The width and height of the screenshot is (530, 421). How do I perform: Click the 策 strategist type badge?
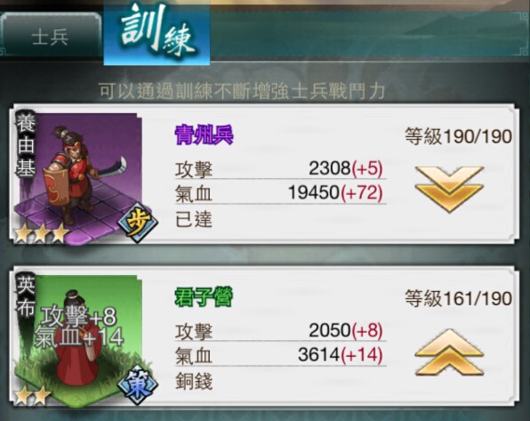138,385
